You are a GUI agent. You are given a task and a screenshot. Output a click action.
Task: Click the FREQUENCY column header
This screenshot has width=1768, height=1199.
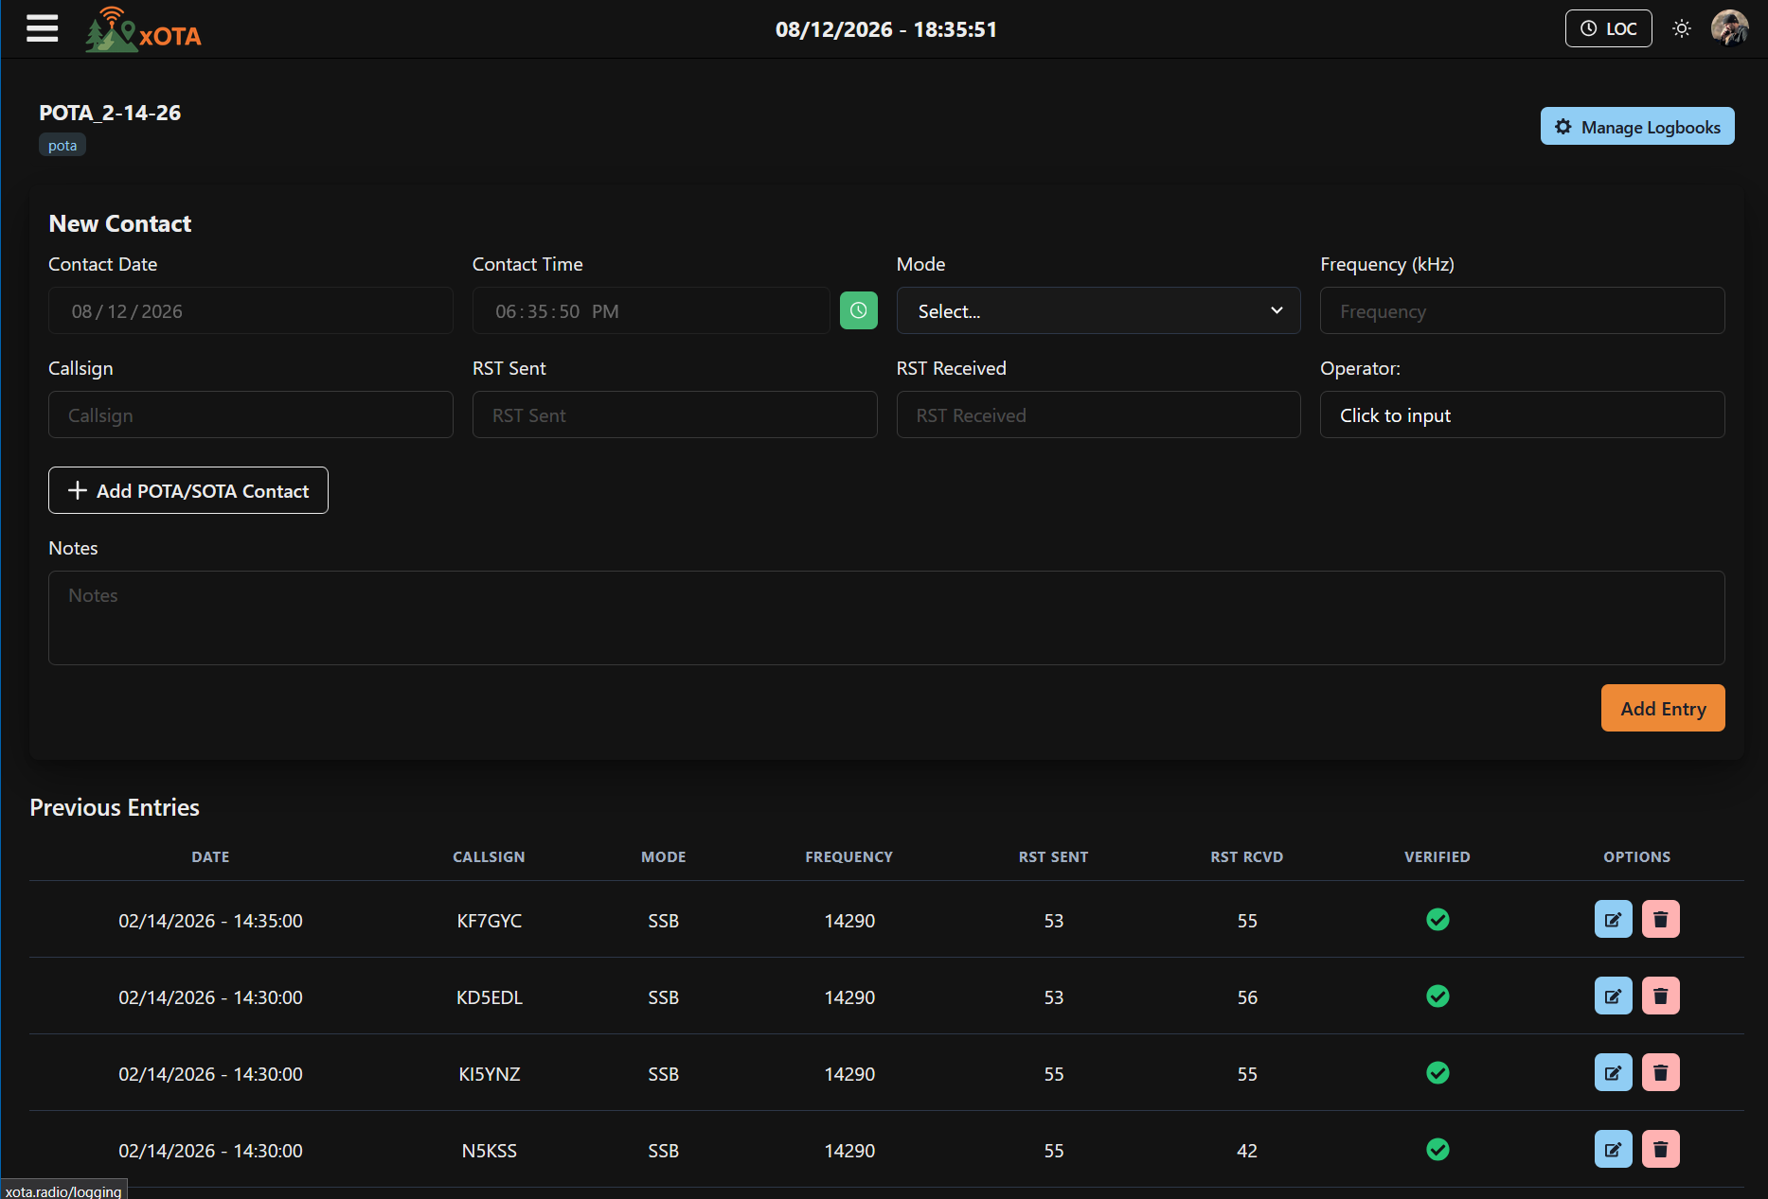(x=848, y=856)
